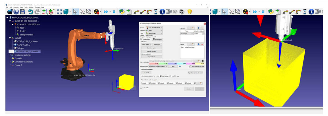Image resolution: width=328 pixels, height=116 pixels.
Task: Add a Retract movement with blue plus
Action: pos(198,44)
